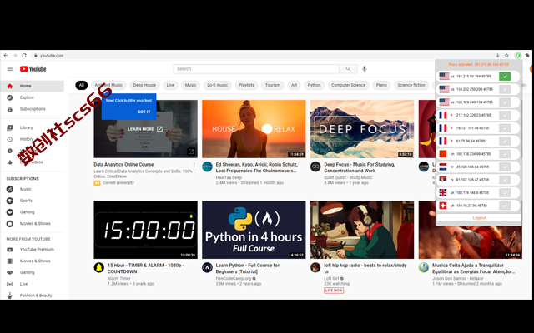
Task: Enable the nl proxy checkbox with Netherlands flag
Action: pyautogui.click(x=505, y=166)
